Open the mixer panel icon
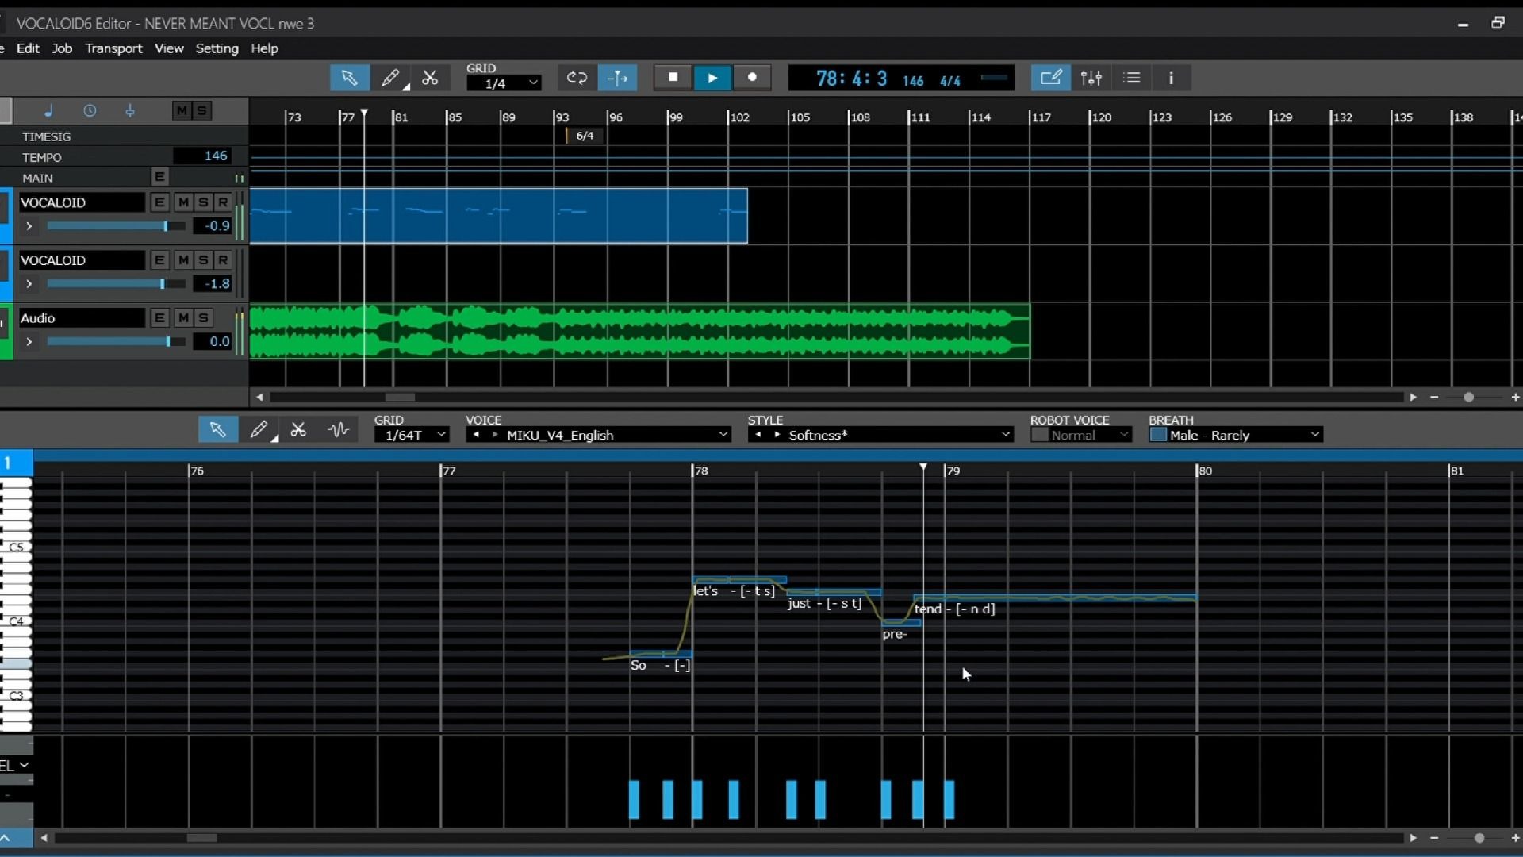 click(x=1091, y=78)
